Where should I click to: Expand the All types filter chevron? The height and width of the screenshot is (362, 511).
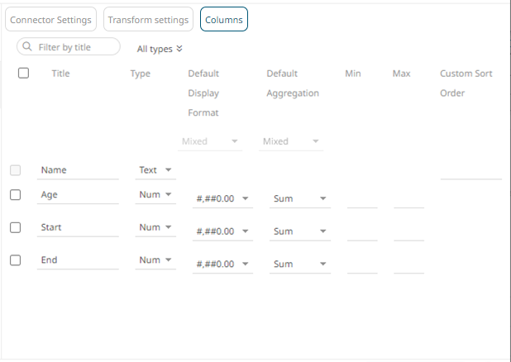coord(179,49)
